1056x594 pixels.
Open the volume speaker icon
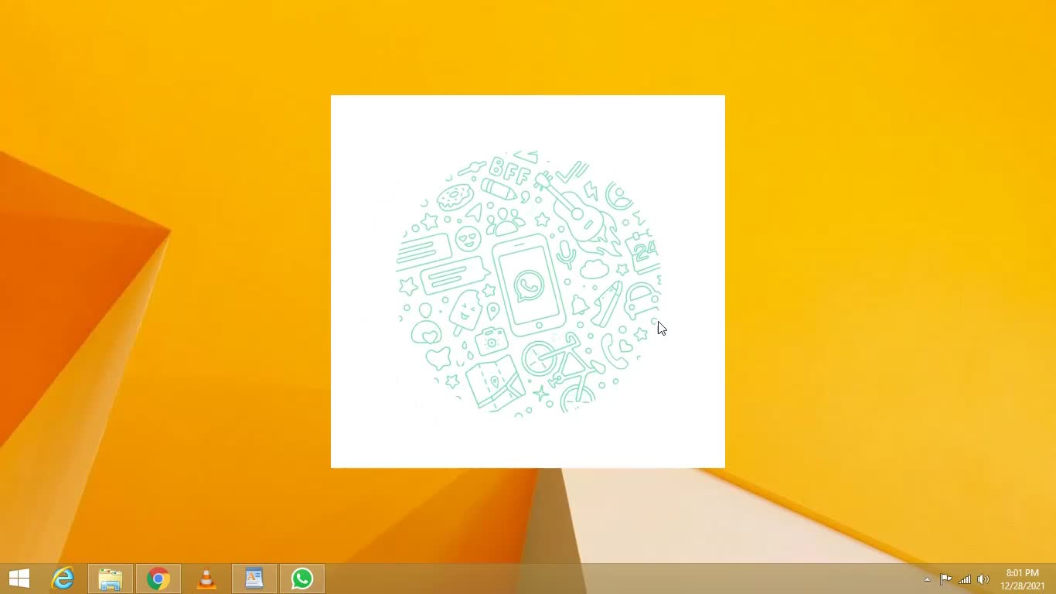(x=983, y=579)
